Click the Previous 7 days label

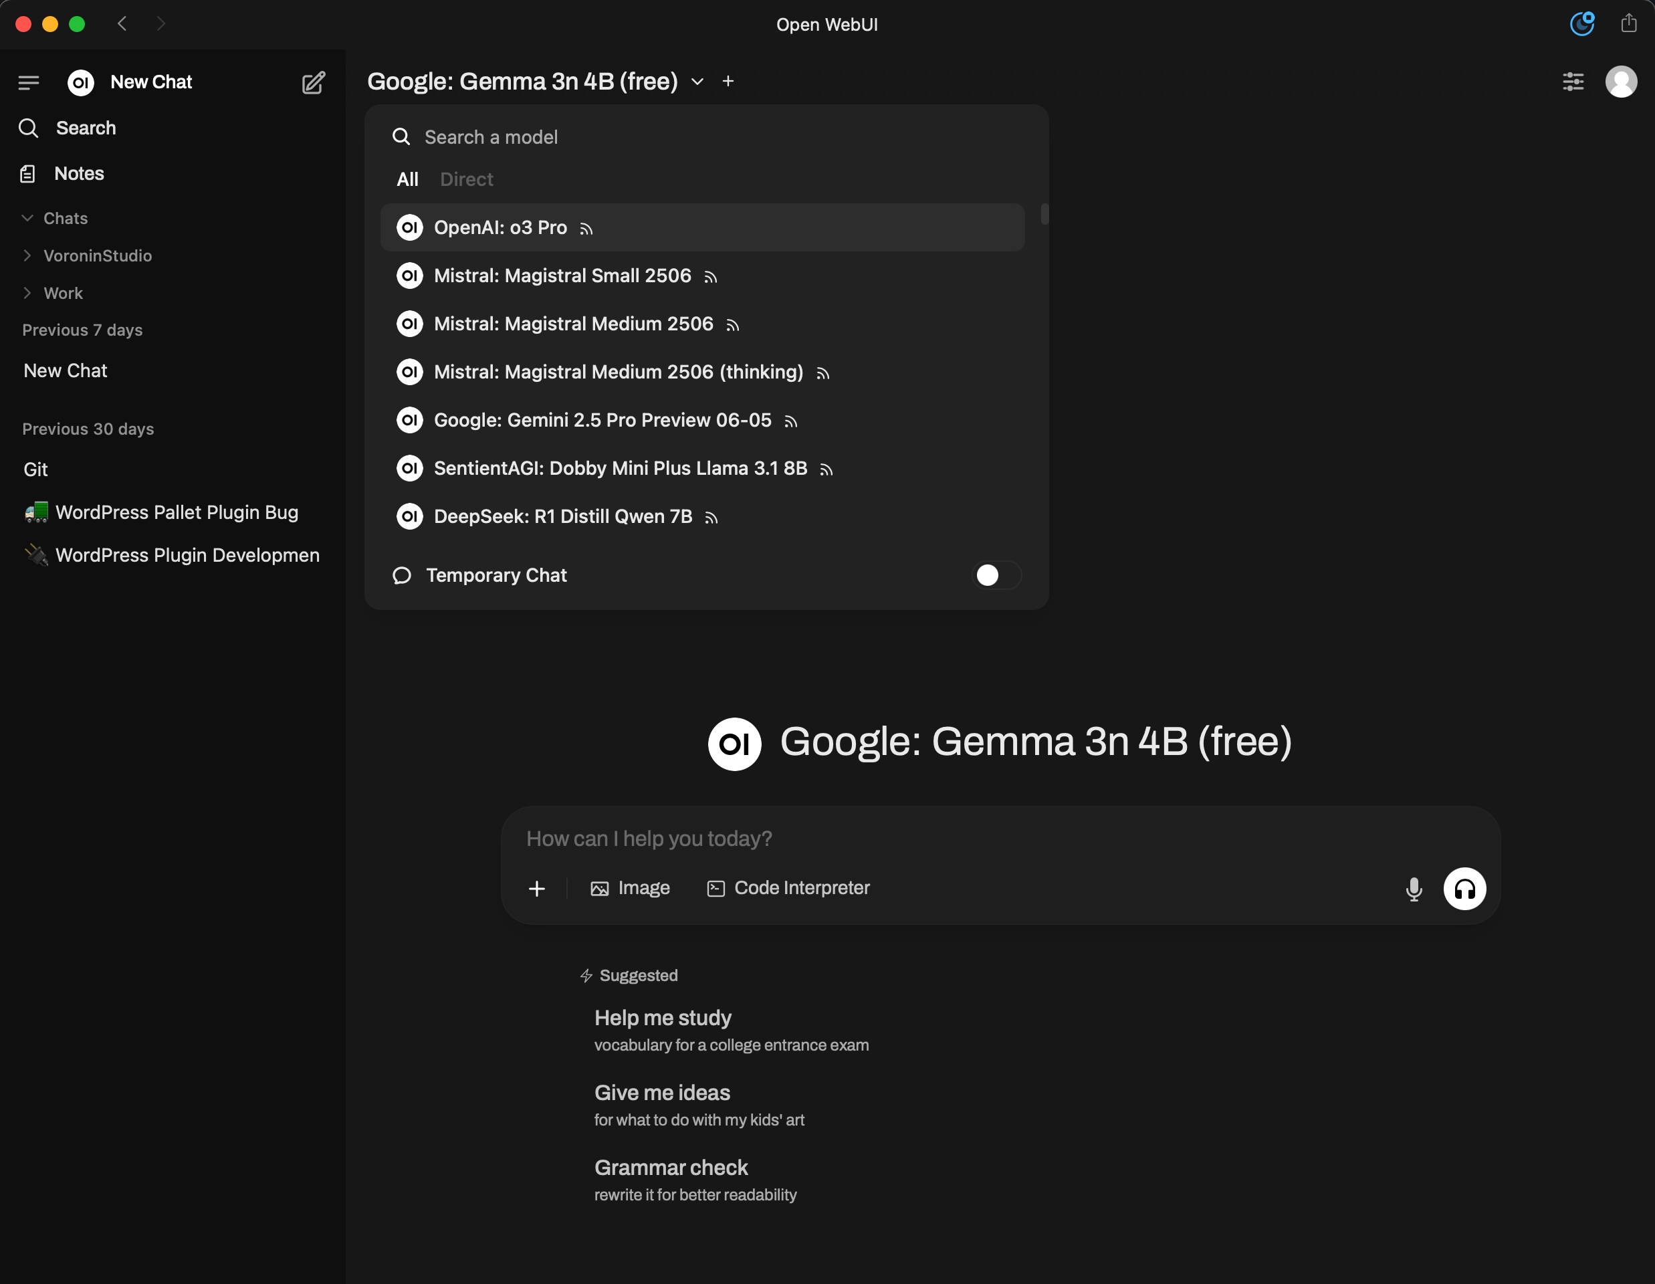pyautogui.click(x=82, y=330)
